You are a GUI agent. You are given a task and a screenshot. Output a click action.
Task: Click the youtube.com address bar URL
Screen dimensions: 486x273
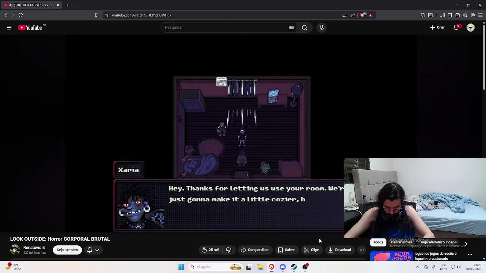[x=142, y=15]
